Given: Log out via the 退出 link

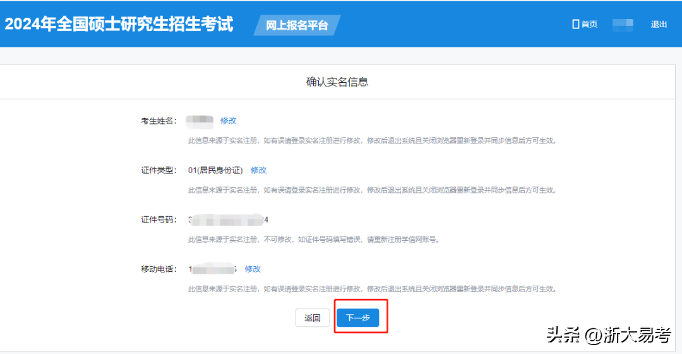Looking at the screenshot, I should click(x=659, y=25).
